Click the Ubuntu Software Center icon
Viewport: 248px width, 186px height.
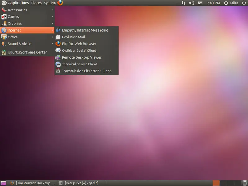coord(4,52)
